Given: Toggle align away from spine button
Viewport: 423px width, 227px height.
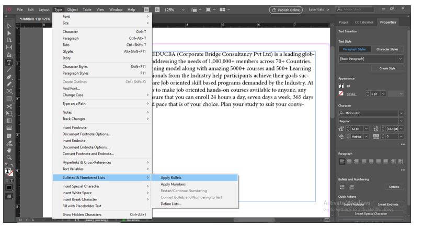Looking at the screenshot, I should coord(401,162).
